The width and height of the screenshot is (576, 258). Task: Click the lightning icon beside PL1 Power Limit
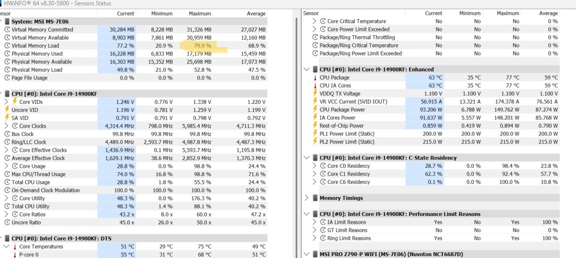point(315,134)
